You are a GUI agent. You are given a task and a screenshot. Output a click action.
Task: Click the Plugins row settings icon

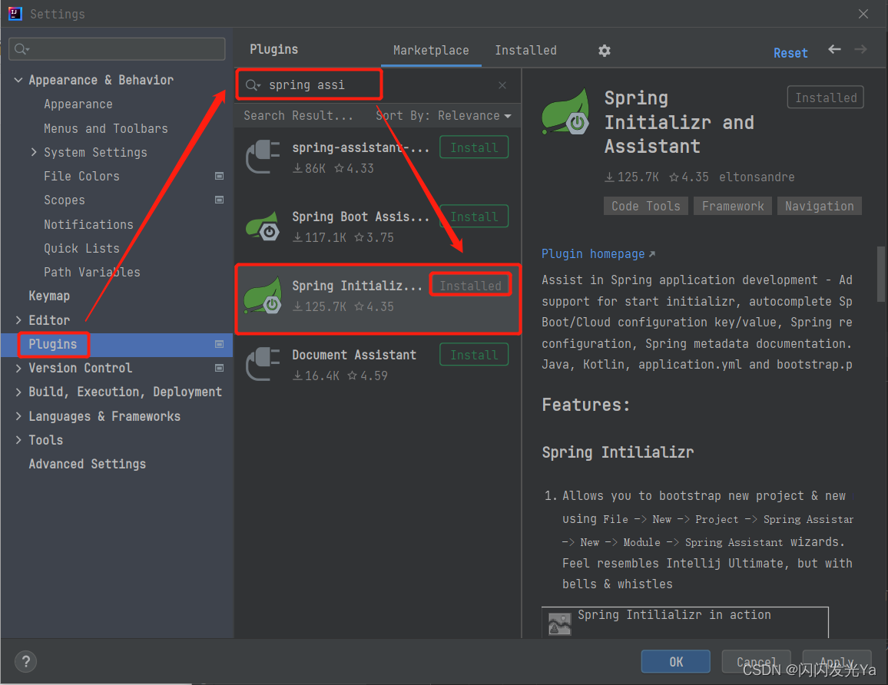[219, 344]
